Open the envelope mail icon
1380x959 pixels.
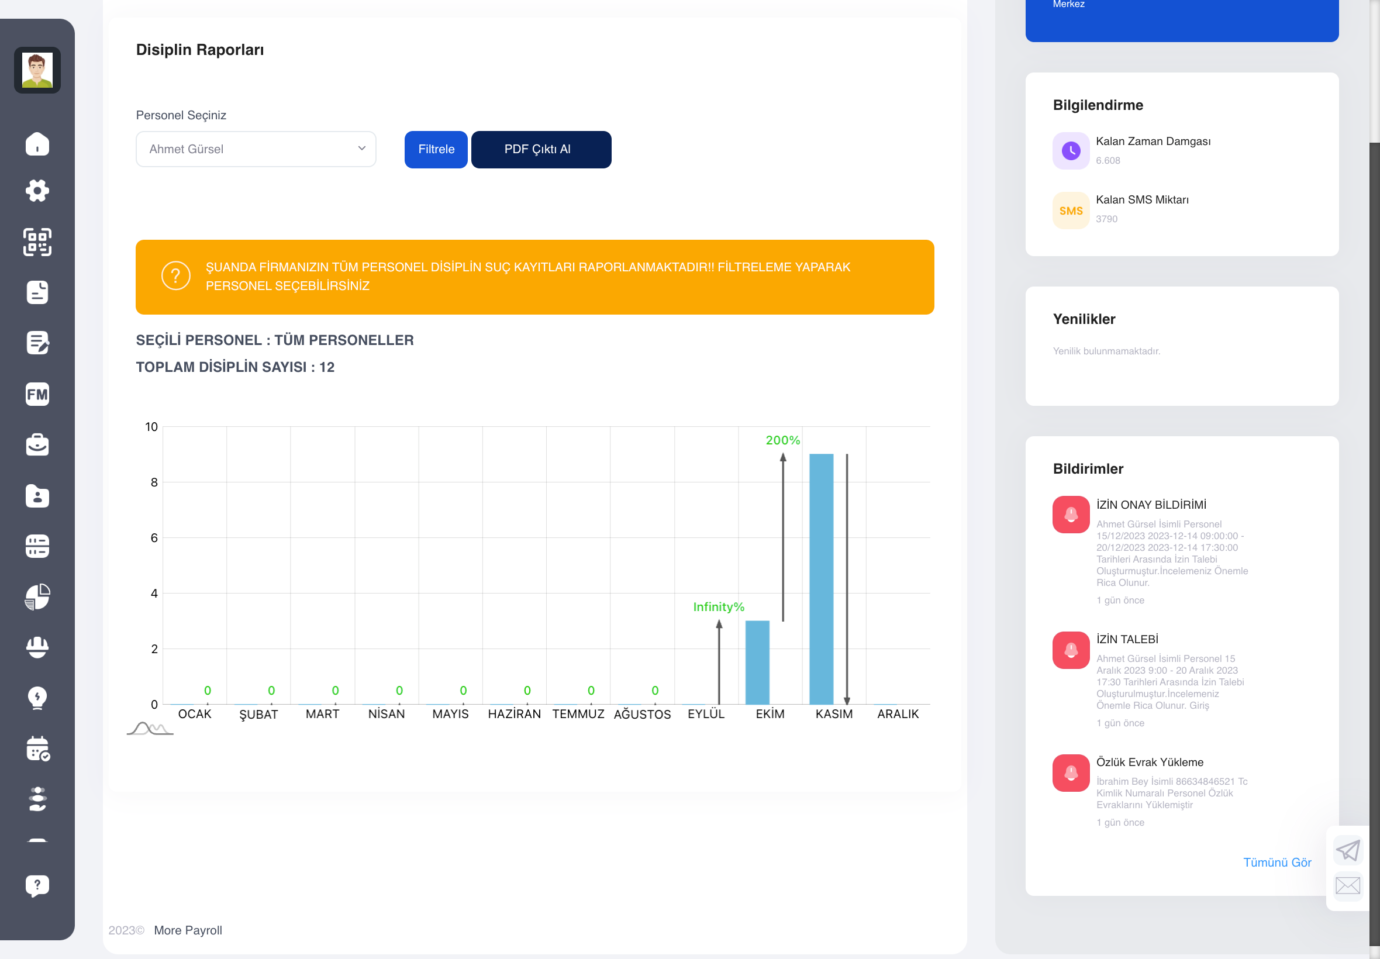pyautogui.click(x=1348, y=885)
